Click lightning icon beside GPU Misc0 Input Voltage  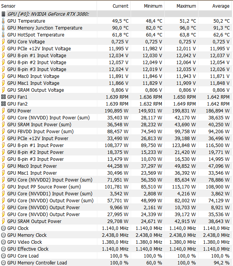click(x=3, y=76)
